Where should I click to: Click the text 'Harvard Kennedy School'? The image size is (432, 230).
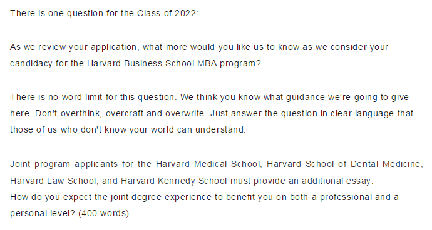click(x=174, y=181)
